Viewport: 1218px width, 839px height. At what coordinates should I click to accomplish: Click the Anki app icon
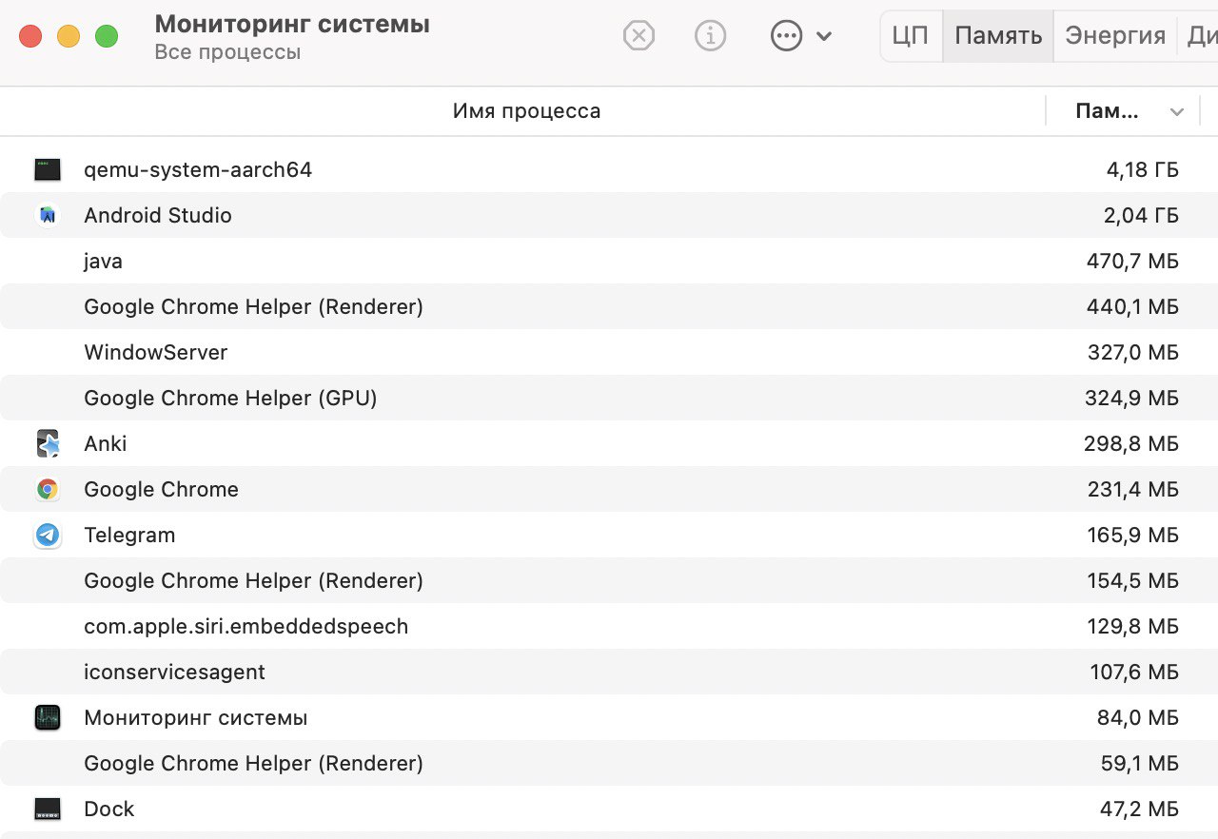tap(48, 443)
